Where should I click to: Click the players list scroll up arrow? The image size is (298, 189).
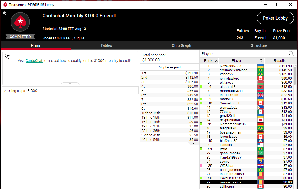pos(295,65)
